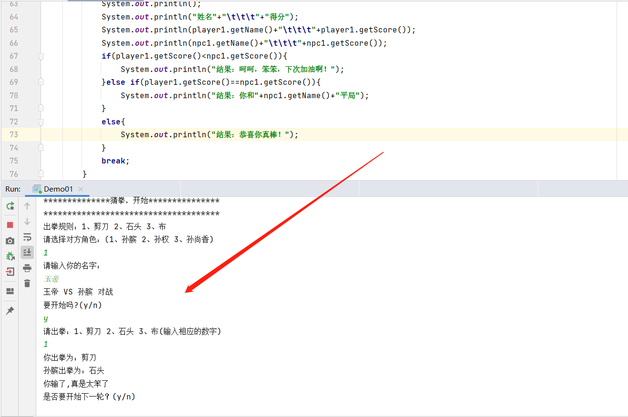Toggle soft-wrap in the console

pos(27,237)
